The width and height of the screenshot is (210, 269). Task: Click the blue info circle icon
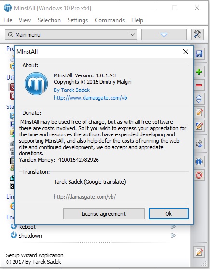pos(199,162)
